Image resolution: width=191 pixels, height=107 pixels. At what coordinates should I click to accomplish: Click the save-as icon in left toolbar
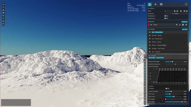(x=3, y=16)
